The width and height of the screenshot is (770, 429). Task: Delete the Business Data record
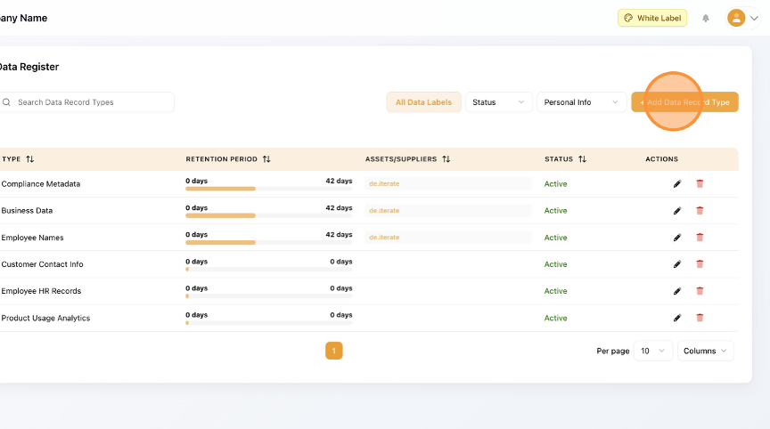(700, 211)
